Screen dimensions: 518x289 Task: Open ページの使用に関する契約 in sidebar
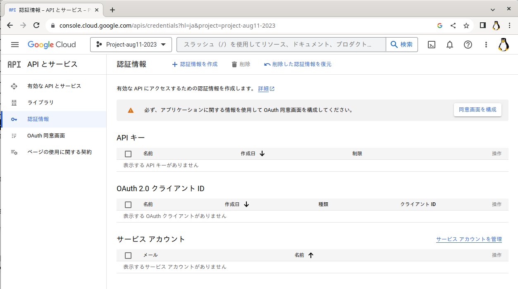pos(53,152)
